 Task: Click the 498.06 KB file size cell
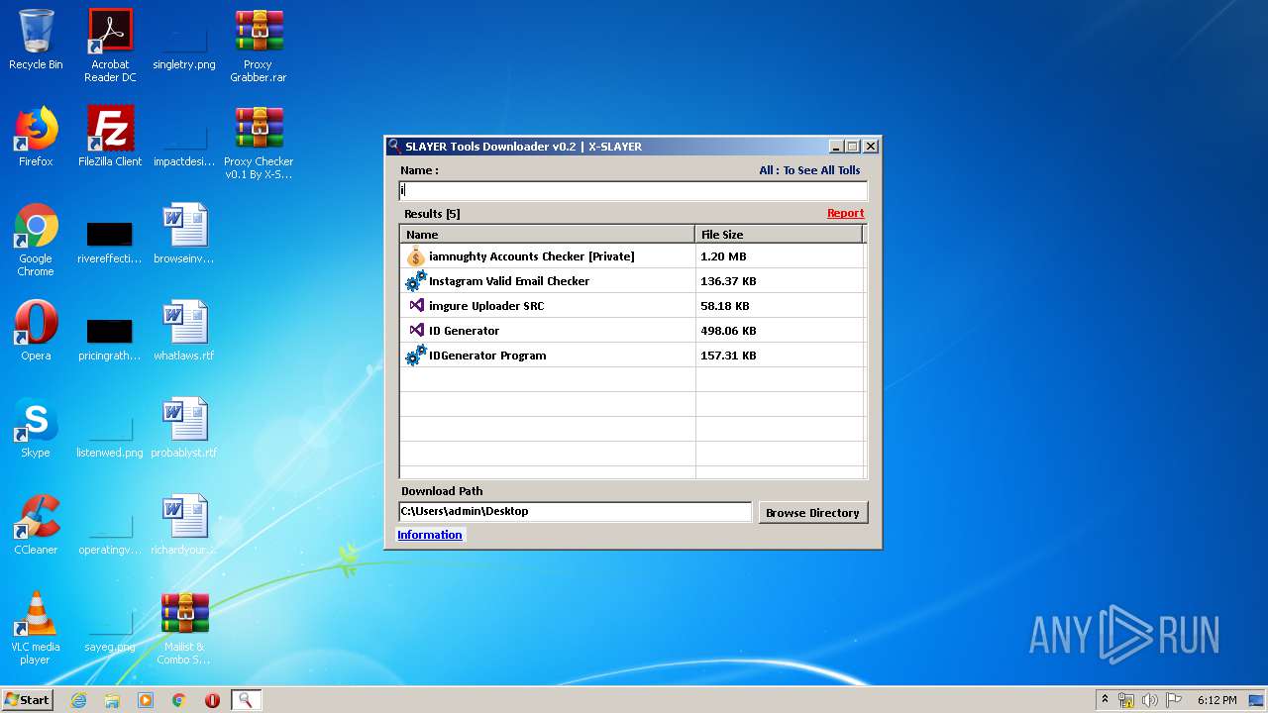click(728, 331)
